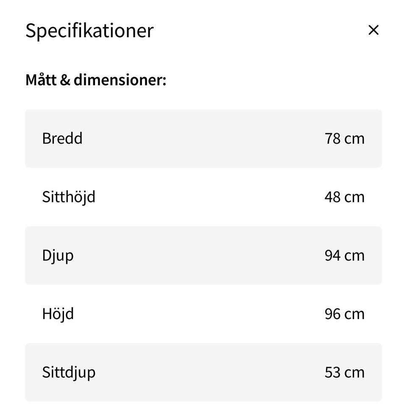Select the Sitthöjd label
The image size is (407, 412).
pyautogui.click(x=68, y=197)
